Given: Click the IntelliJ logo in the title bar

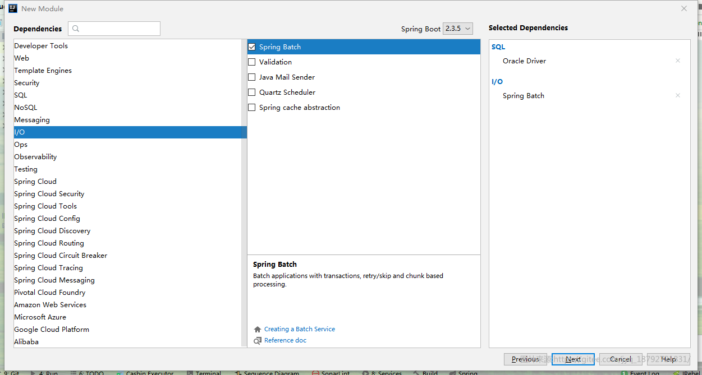Looking at the screenshot, I should click(13, 8).
